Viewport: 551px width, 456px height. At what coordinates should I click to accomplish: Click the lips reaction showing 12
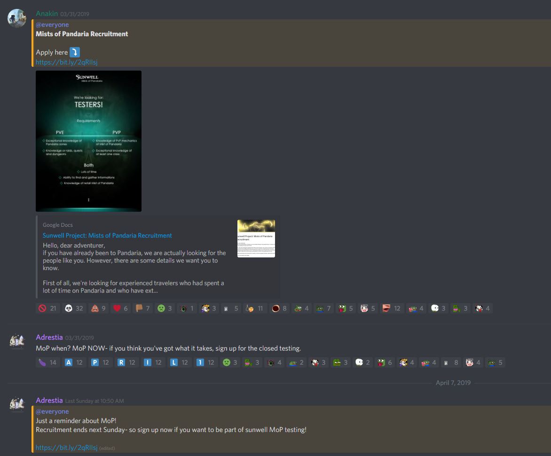tap(392, 308)
